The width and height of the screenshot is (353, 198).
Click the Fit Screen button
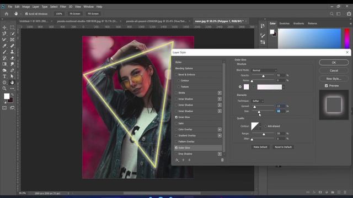(75, 14)
